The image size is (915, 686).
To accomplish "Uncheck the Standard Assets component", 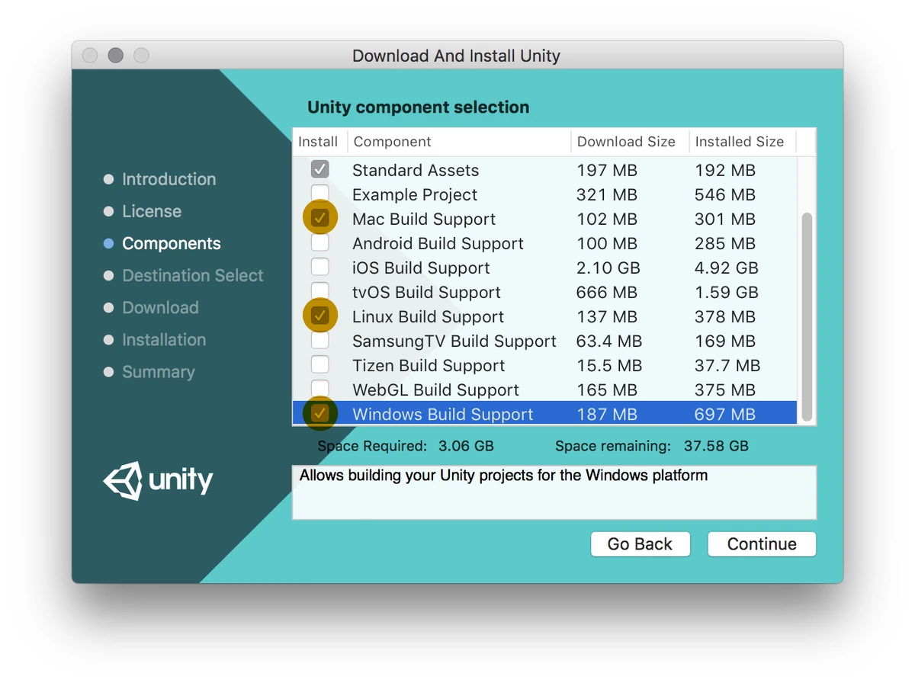I will pos(320,169).
